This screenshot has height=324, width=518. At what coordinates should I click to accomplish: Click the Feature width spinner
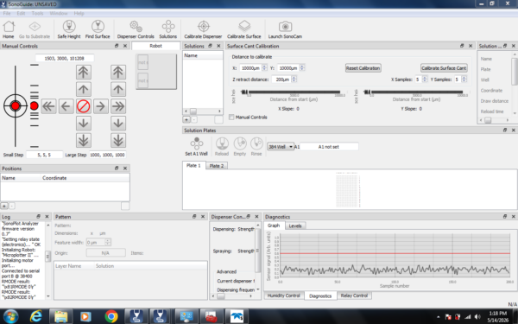click(x=107, y=242)
